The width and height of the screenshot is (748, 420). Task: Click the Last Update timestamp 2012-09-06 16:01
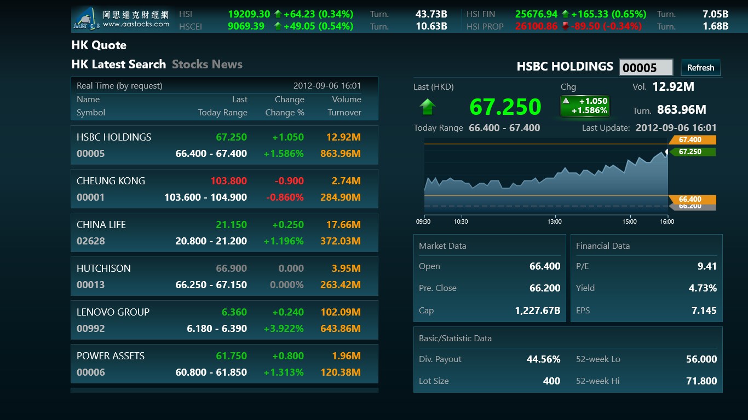pos(676,128)
